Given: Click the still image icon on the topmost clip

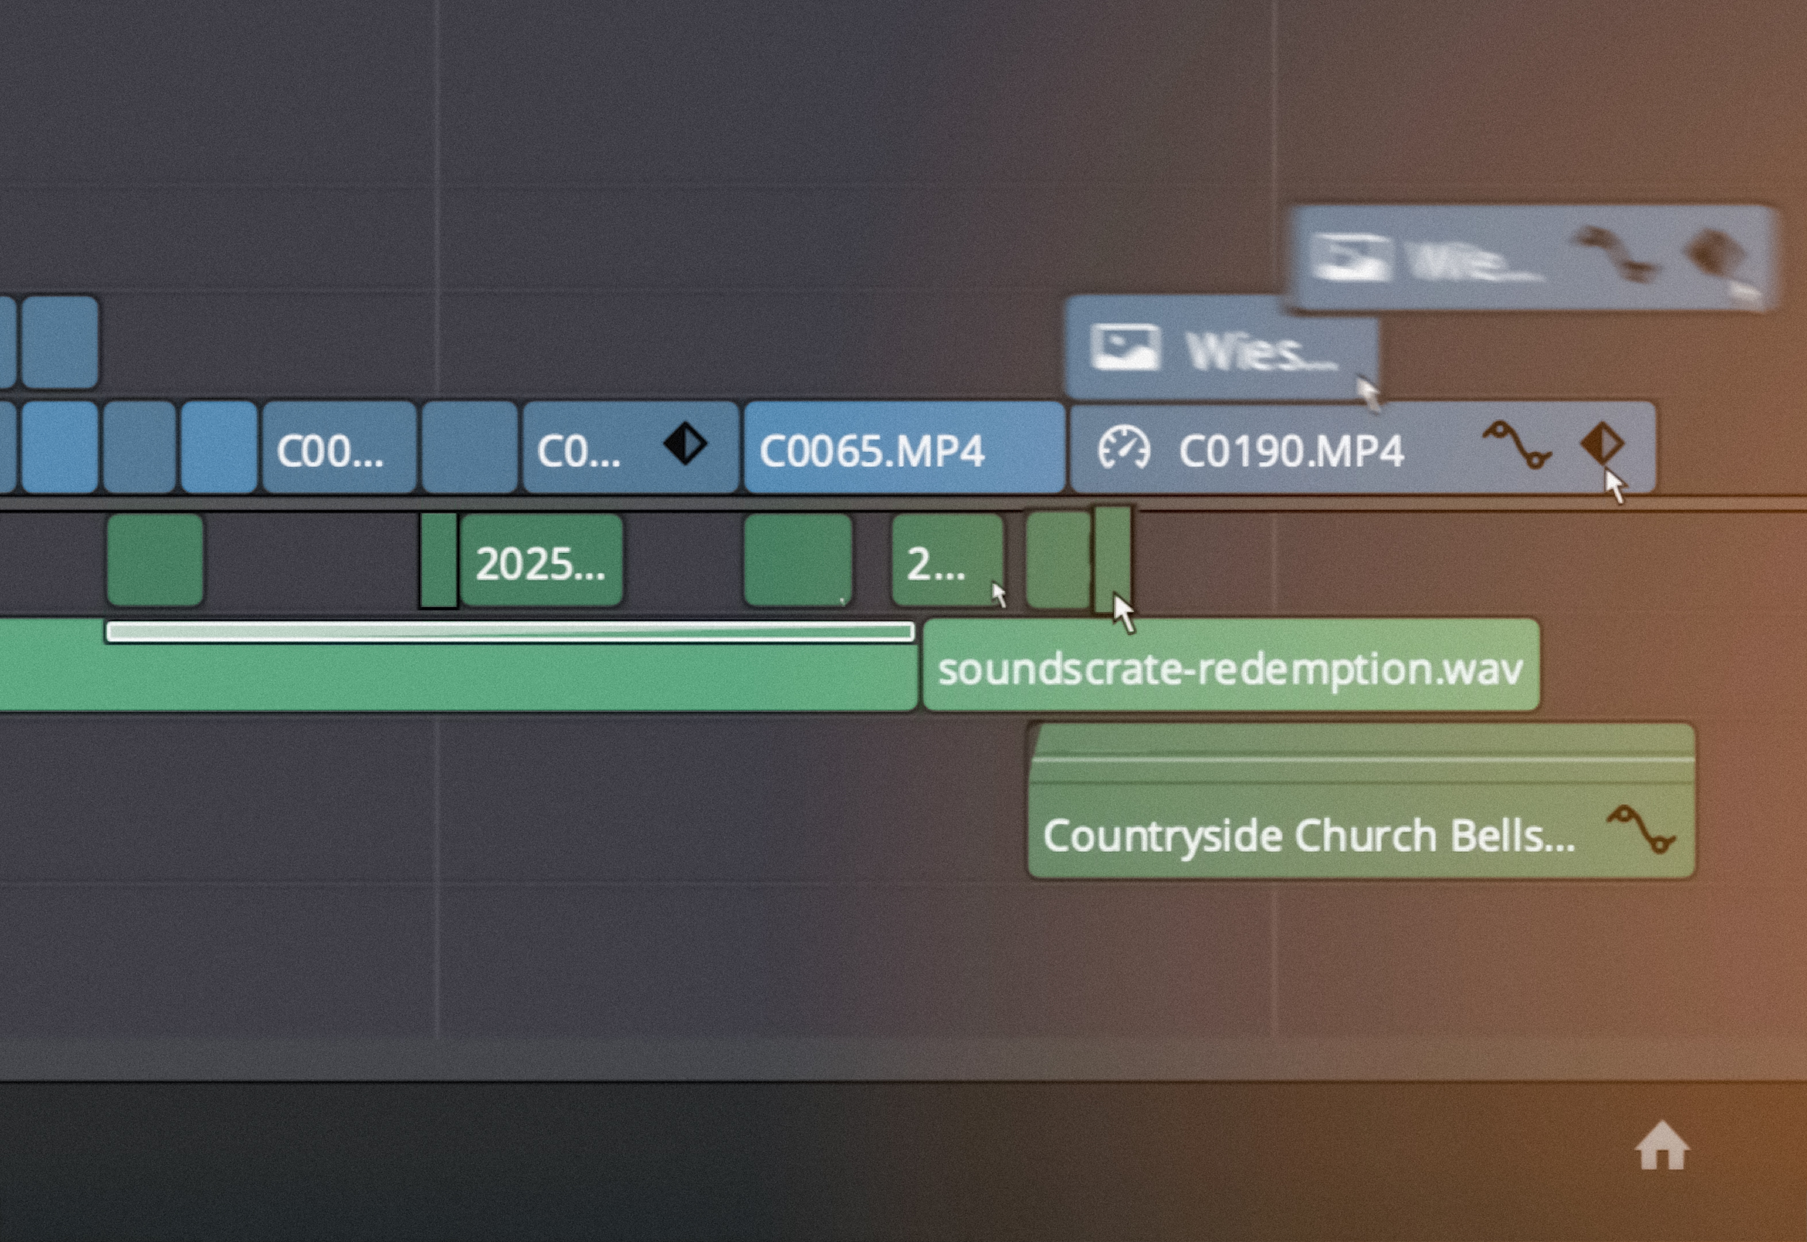Looking at the screenshot, I should [1350, 257].
